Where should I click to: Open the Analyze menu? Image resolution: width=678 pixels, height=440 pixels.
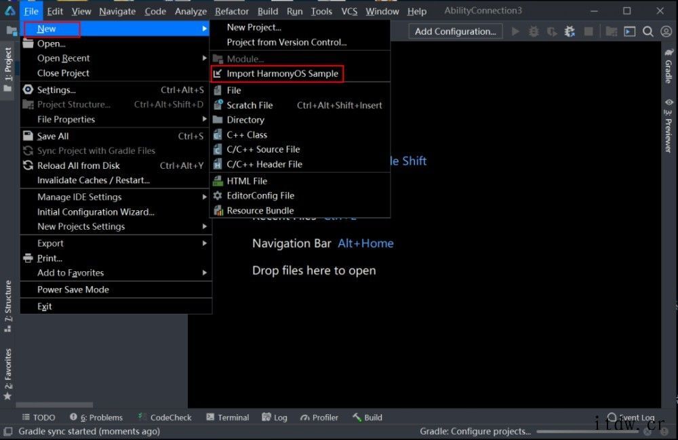[x=191, y=12]
